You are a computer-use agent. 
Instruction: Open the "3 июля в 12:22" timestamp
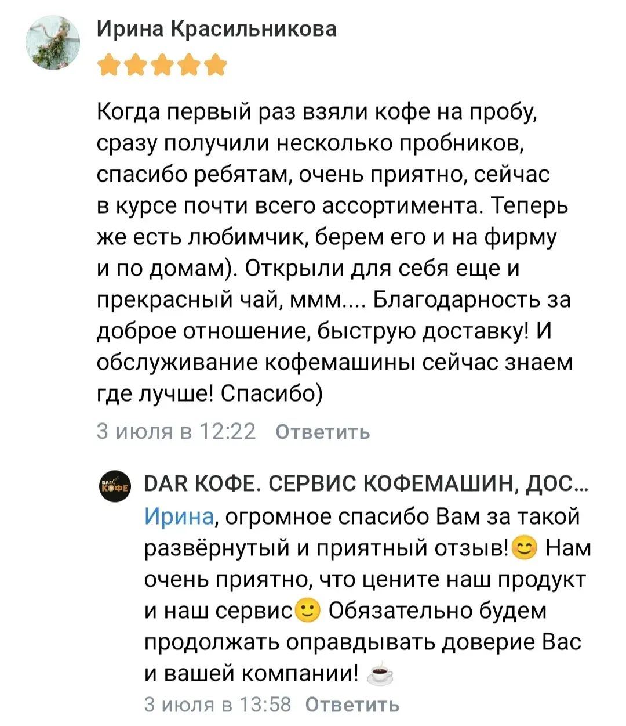tap(176, 432)
